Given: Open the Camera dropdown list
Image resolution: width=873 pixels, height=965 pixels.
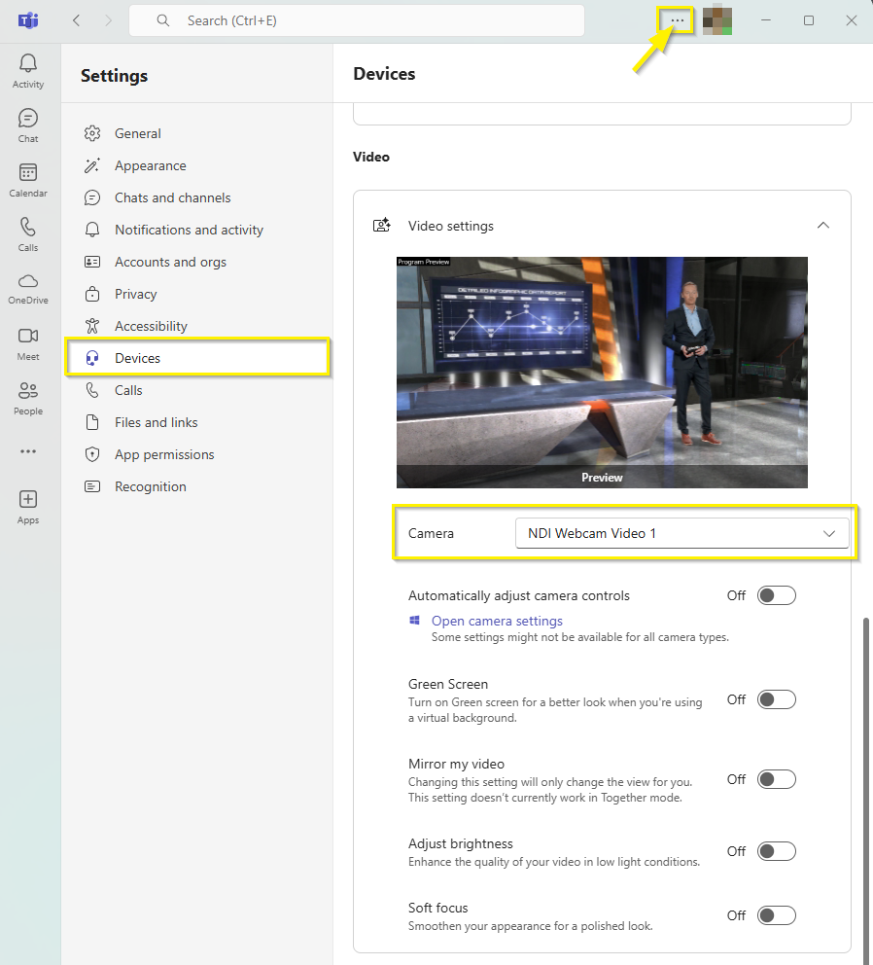Looking at the screenshot, I should (681, 533).
